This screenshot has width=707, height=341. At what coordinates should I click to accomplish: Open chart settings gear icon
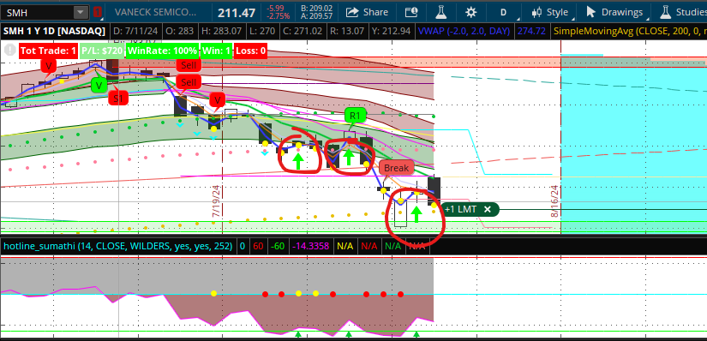click(x=470, y=12)
